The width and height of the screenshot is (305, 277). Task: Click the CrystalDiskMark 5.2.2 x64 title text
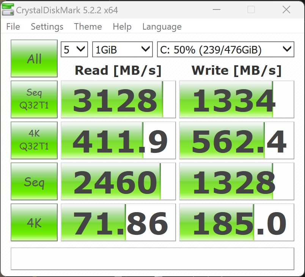point(67,10)
